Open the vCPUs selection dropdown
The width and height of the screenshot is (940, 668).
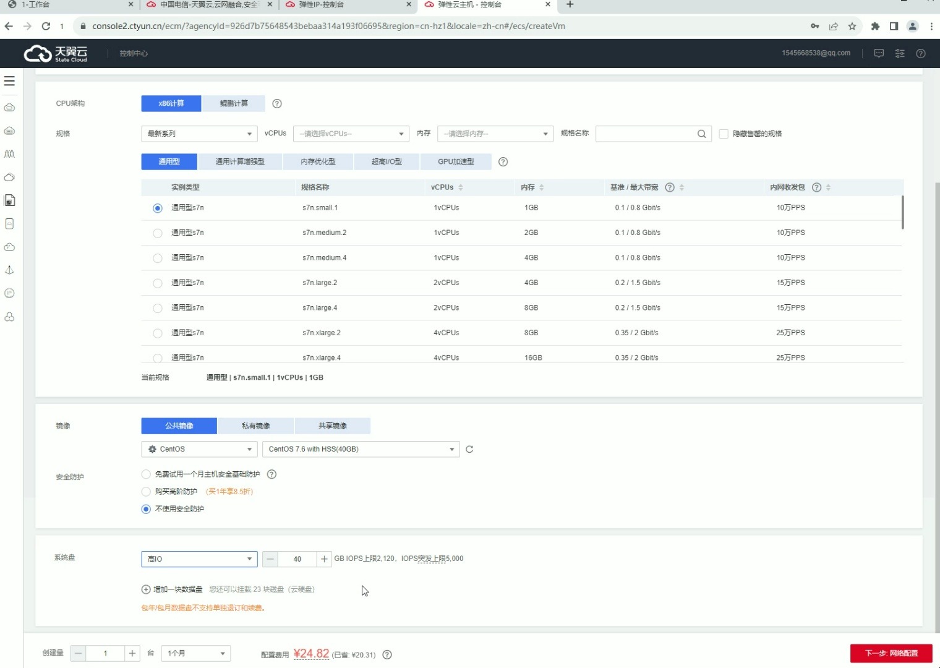click(351, 134)
